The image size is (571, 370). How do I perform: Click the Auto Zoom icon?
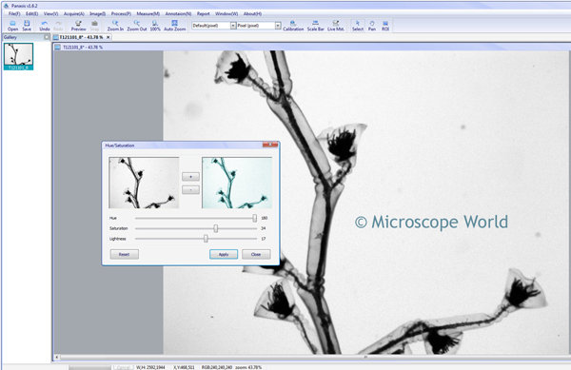175,26
